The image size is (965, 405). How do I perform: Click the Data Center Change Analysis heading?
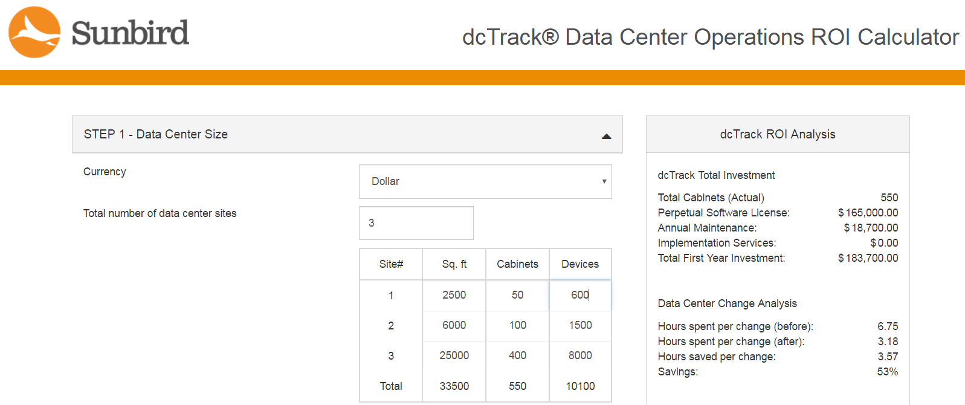[728, 303]
